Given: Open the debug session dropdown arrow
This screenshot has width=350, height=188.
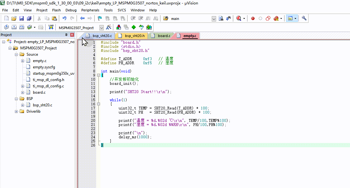Looking at the screenshot, I should tap(244, 19).
